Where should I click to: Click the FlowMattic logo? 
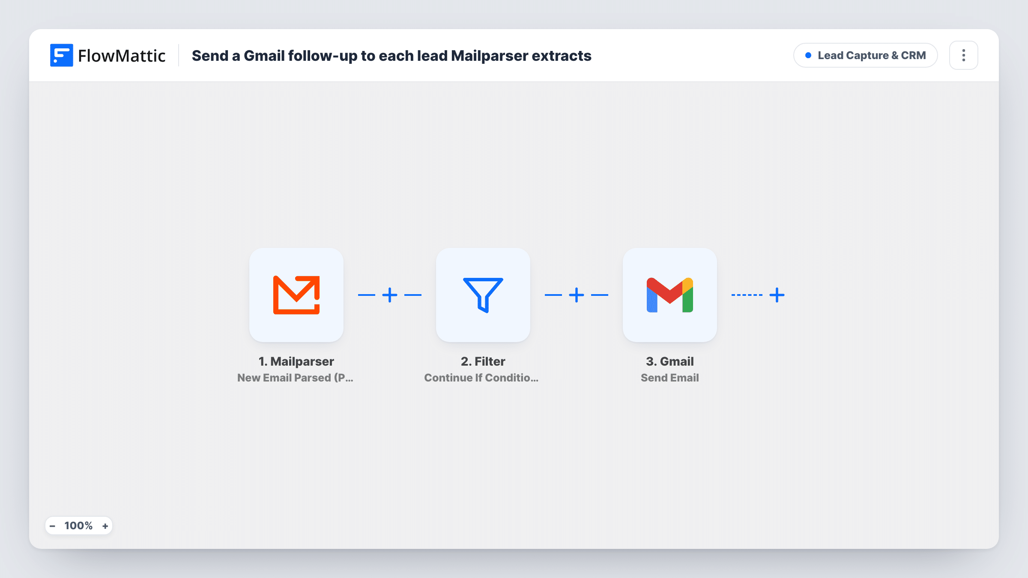tap(108, 55)
